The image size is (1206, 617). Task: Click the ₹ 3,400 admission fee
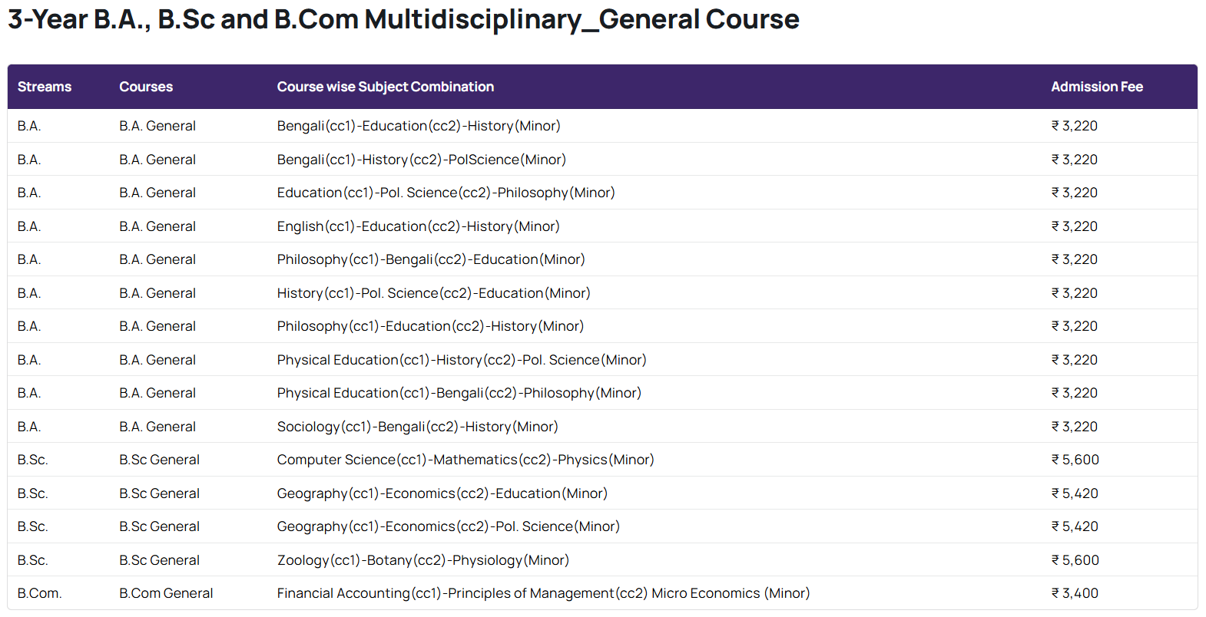(1075, 593)
